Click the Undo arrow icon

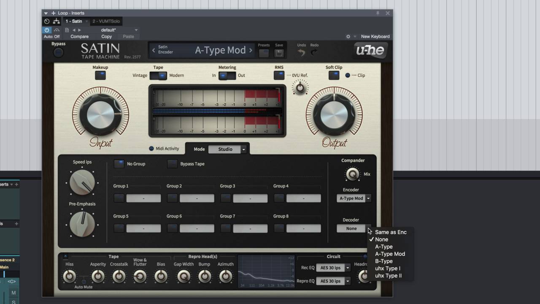[x=301, y=53]
